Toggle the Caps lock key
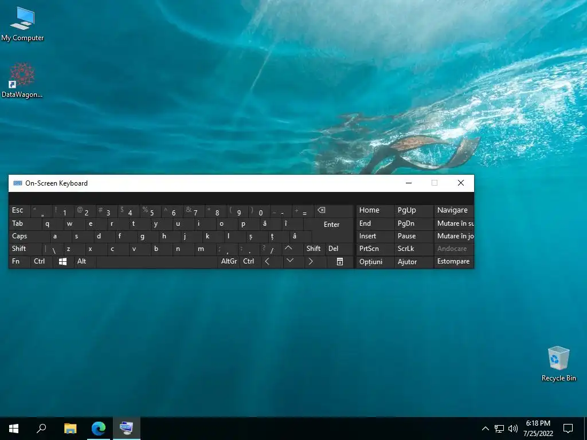The image size is (587, 440). coord(29,236)
